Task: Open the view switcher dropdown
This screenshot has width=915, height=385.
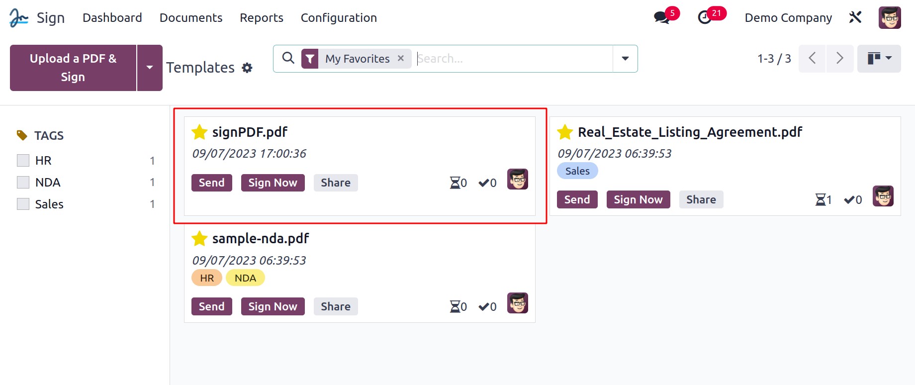Action: point(879,58)
